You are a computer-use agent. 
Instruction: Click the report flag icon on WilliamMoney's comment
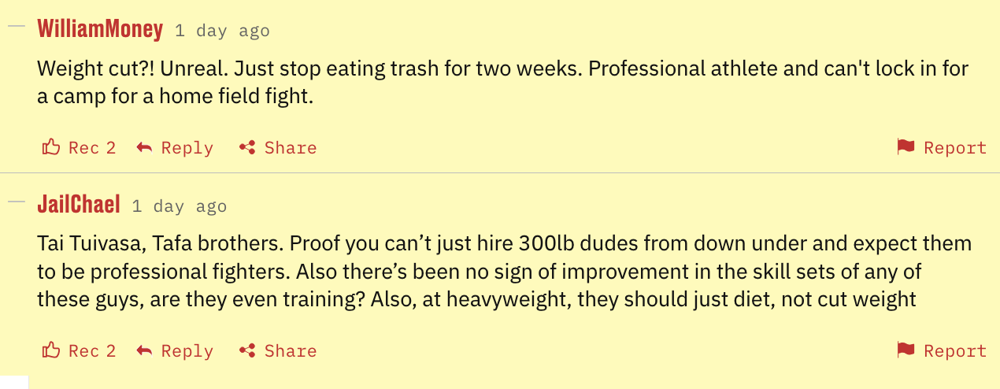click(906, 147)
